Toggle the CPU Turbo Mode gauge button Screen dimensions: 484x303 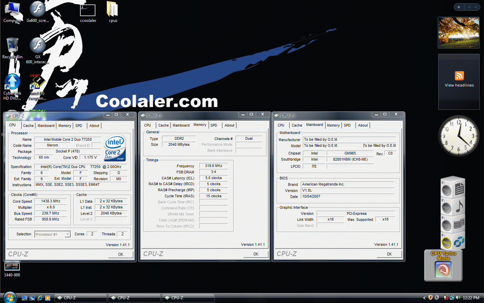[x=443, y=270]
